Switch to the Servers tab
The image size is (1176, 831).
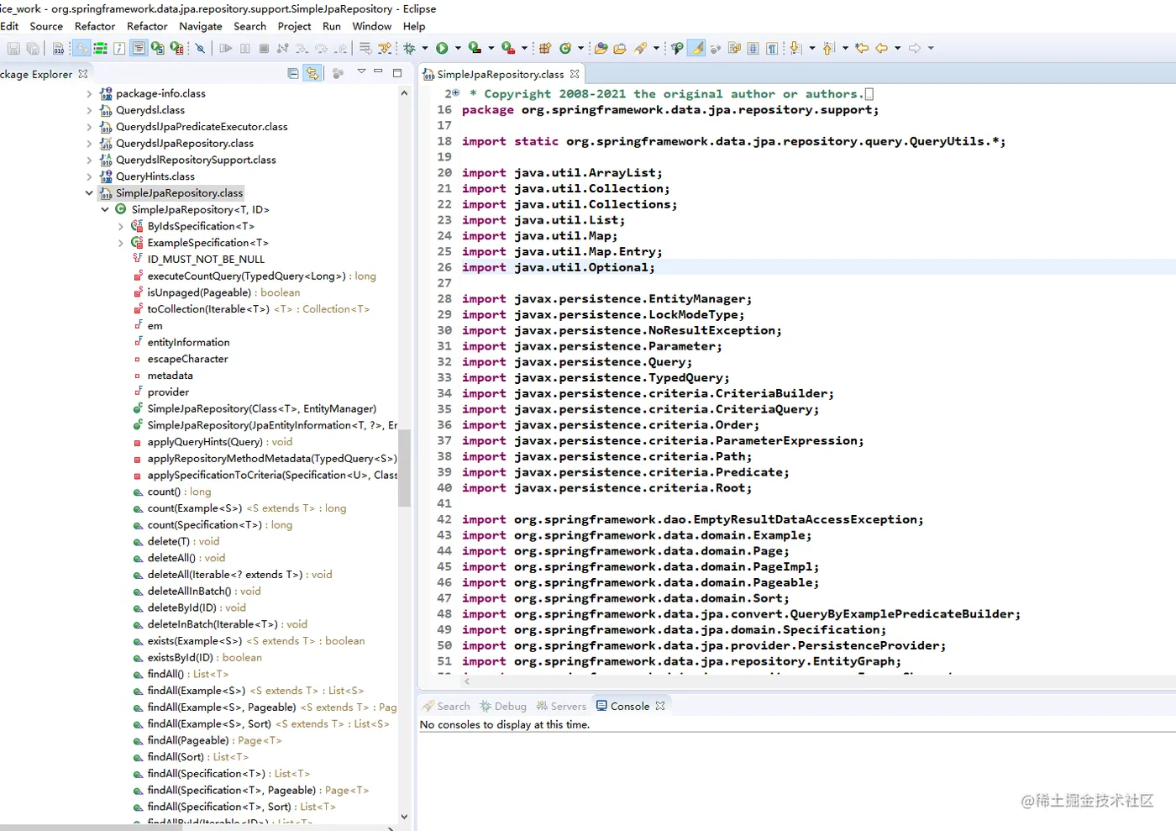tap(561, 707)
